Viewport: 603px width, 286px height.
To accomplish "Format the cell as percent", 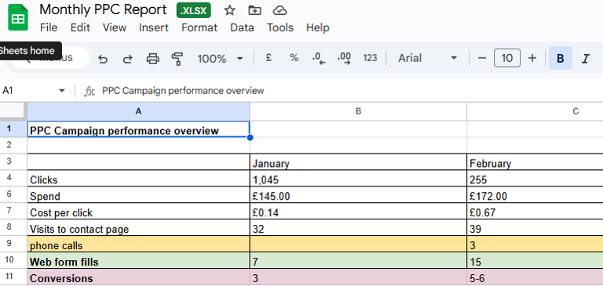I will (294, 58).
